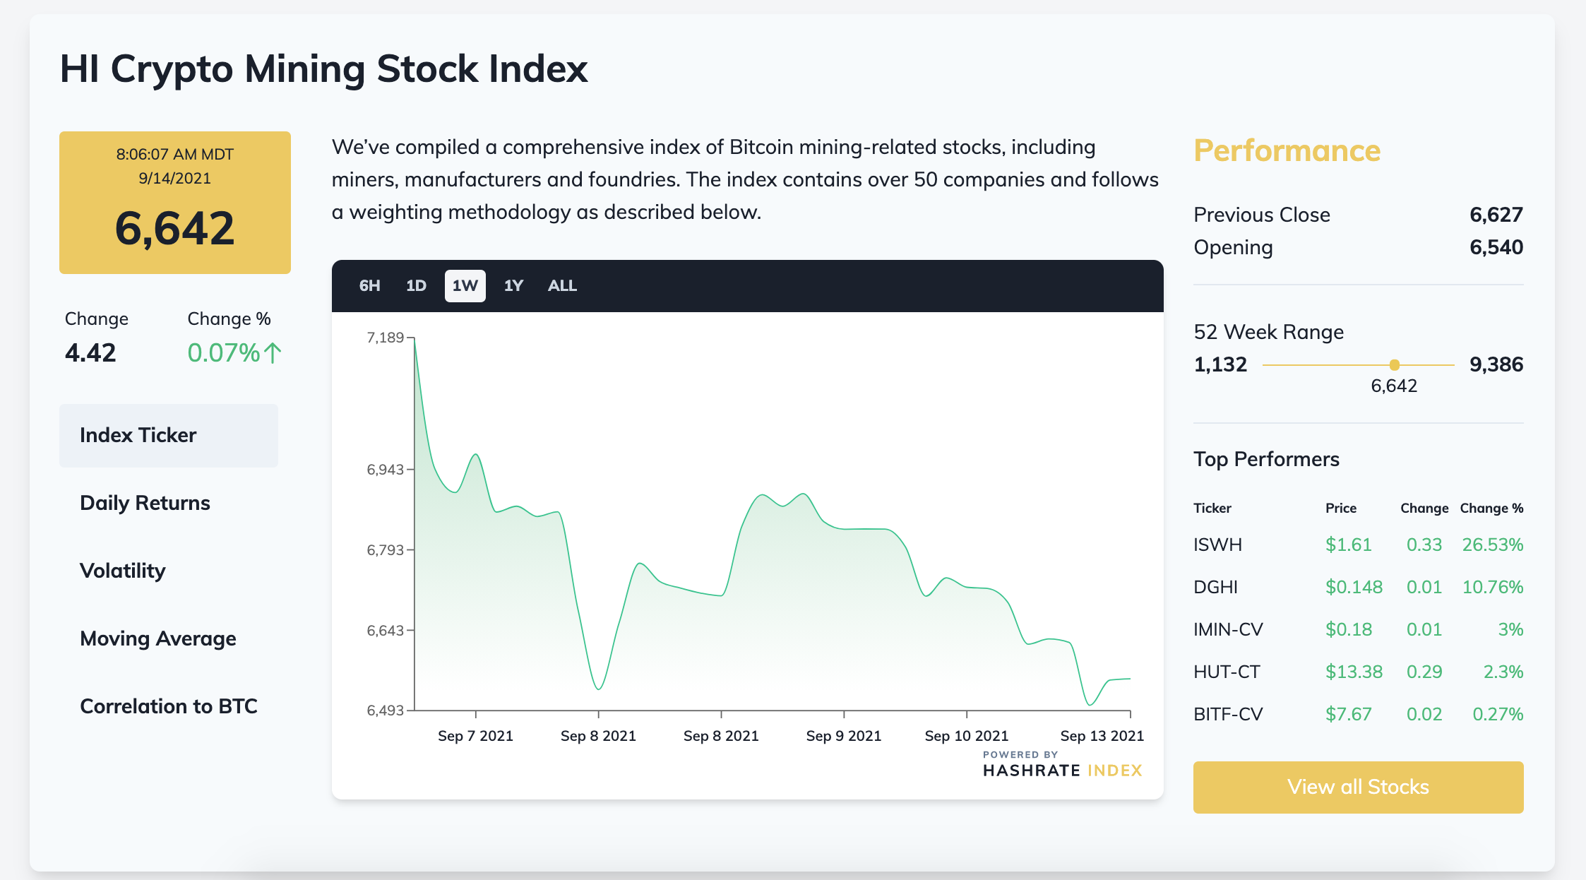Show ALL time range chart
Image resolution: width=1586 pixels, height=880 pixels.
(x=562, y=286)
